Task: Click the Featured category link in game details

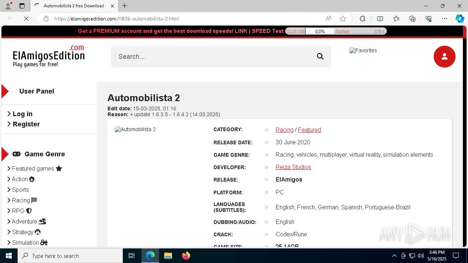Action: [x=309, y=130]
